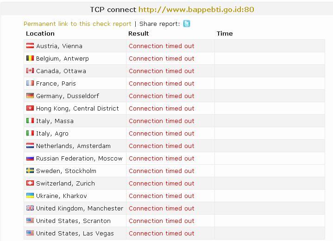Click the Netherlands, Amsterdam timed out result
This screenshot has height=241, width=333.
tap(161, 146)
